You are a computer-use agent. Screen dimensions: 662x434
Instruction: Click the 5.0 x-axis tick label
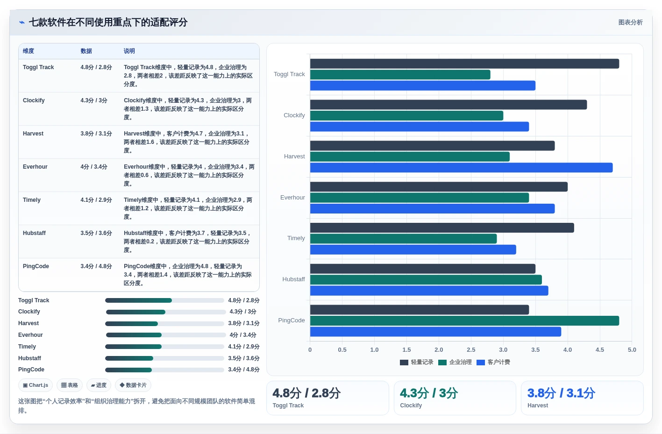(632, 350)
